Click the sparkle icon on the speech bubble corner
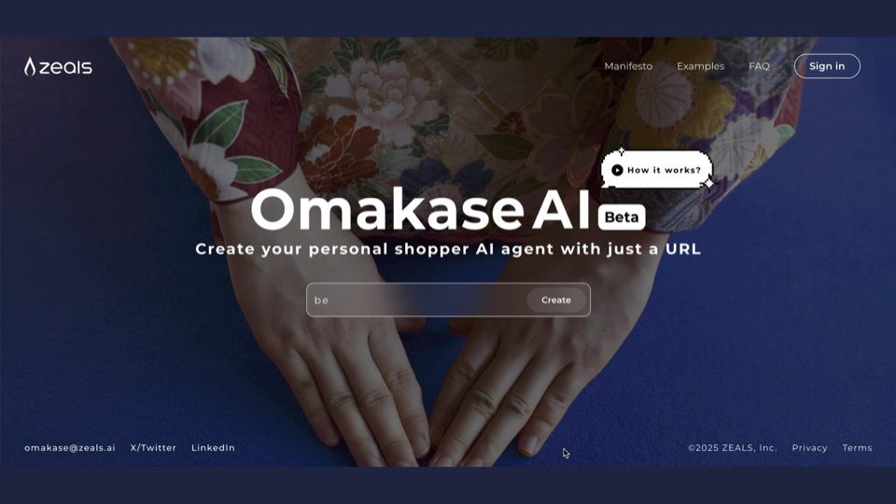 (708, 183)
